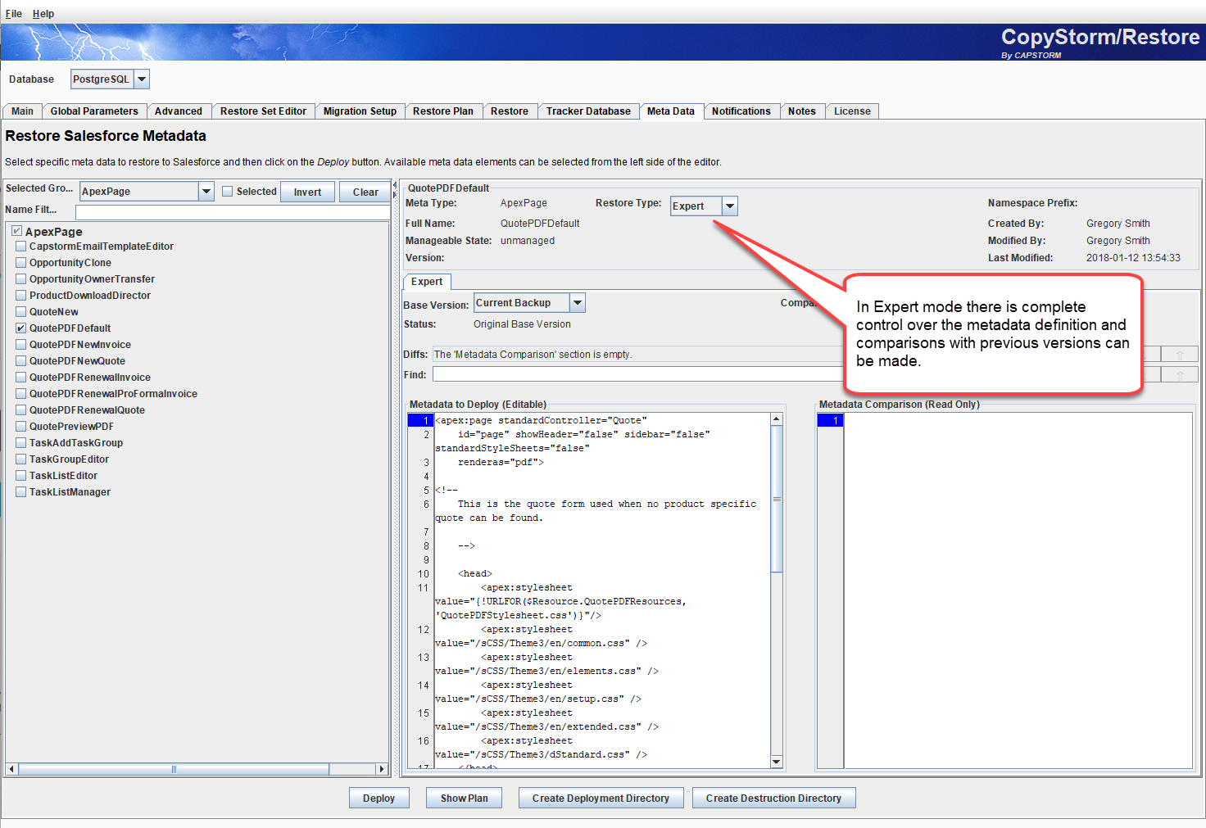Switch to the Main tab
The height and width of the screenshot is (828, 1206).
(22, 111)
